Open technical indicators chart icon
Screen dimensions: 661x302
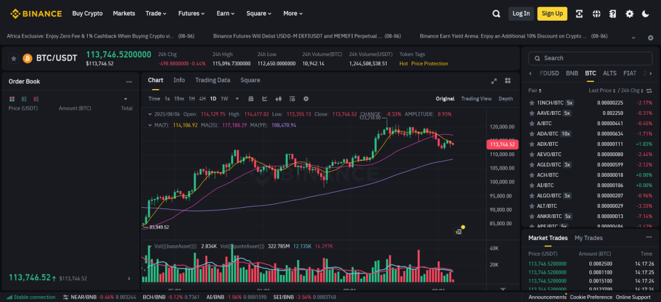pos(265,99)
